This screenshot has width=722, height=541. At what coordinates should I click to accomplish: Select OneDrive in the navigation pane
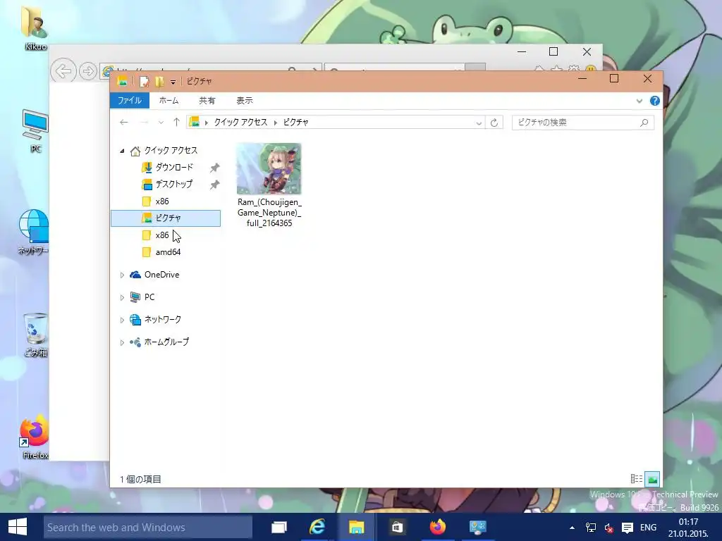tap(161, 275)
